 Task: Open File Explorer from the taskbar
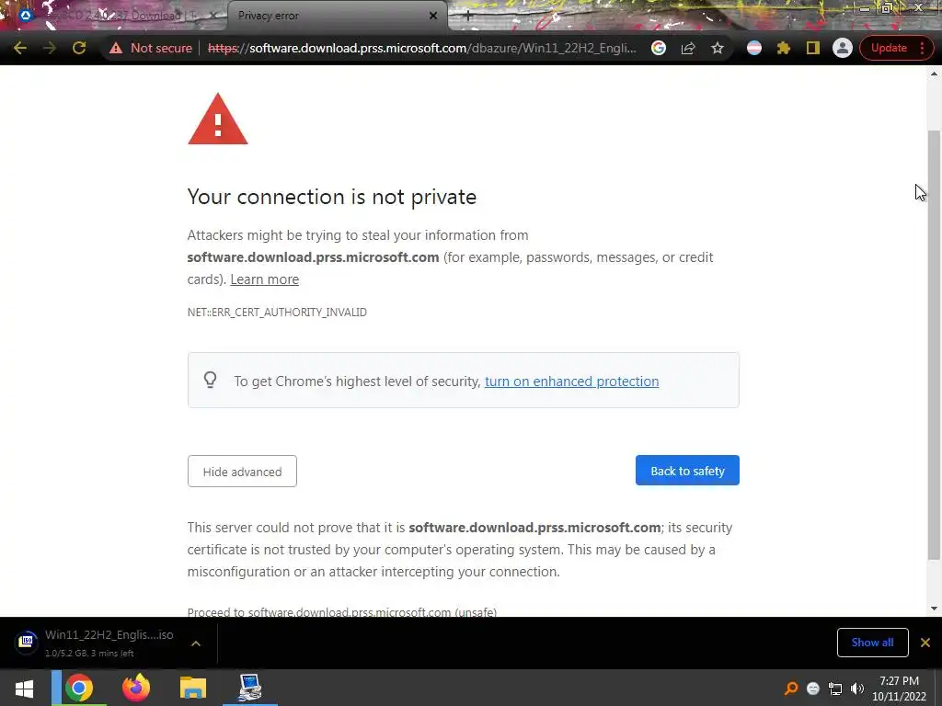click(x=193, y=688)
